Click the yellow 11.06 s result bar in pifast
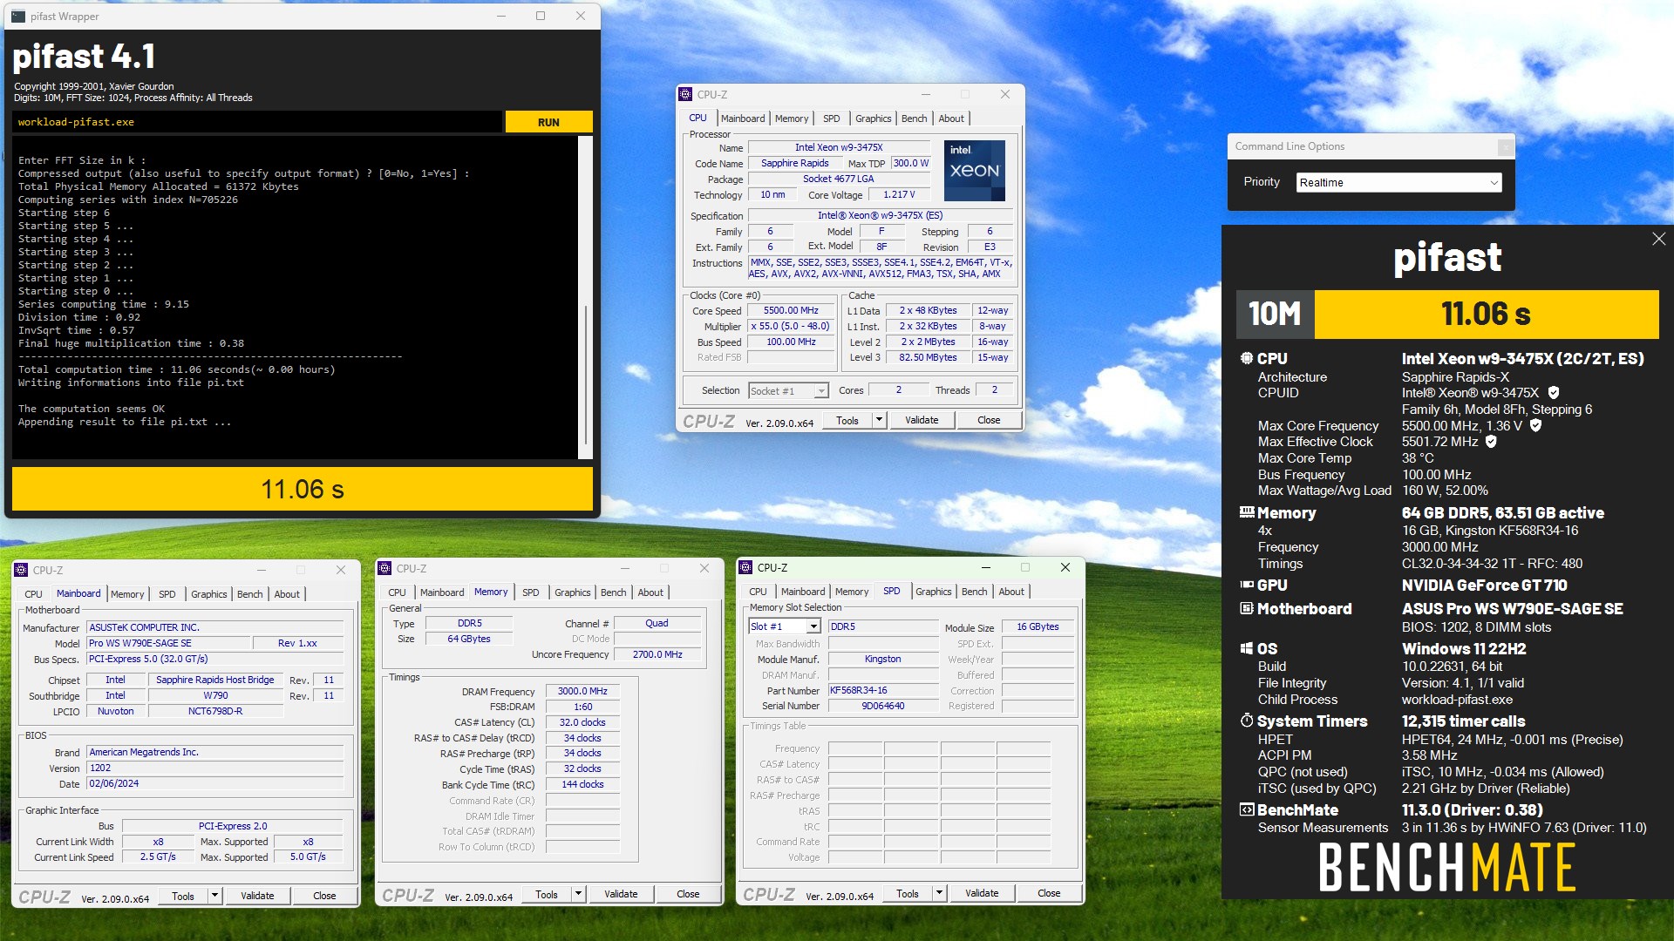 coord(303,489)
